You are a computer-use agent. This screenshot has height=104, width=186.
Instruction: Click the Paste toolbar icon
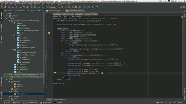click(x=27, y=7)
